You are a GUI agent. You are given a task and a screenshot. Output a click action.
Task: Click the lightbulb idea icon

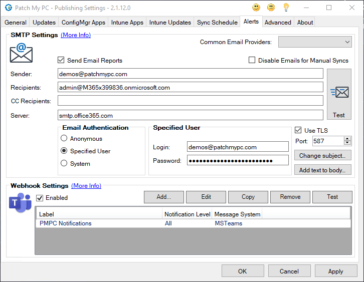click(x=286, y=8)
